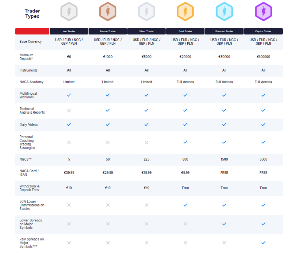The image size is (299, 253).
Task: Click Gold Trader's Full Access cell
Action: click(x=185, y=82)
